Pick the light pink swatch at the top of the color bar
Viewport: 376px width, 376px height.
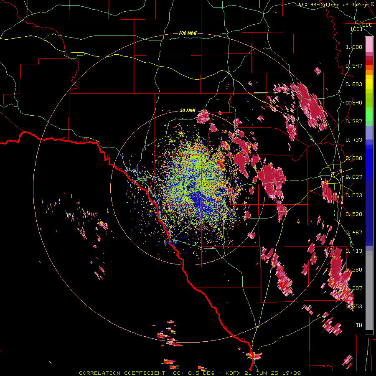369,45
